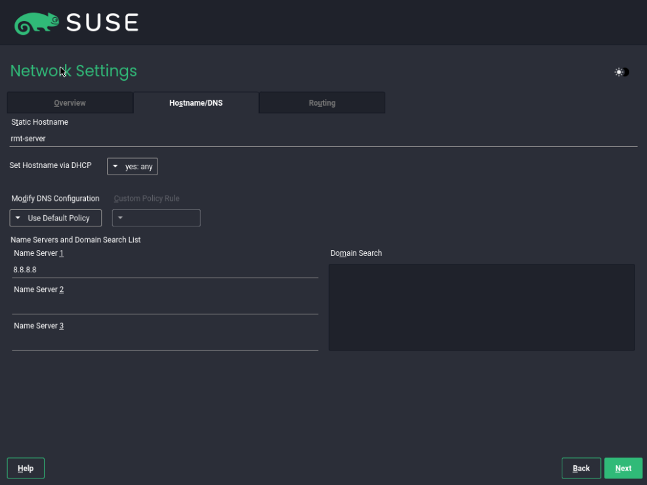This screenshot has height=485, width=647.
Task: Click the arrow icon beside "yes: any"
Action: 115,166
